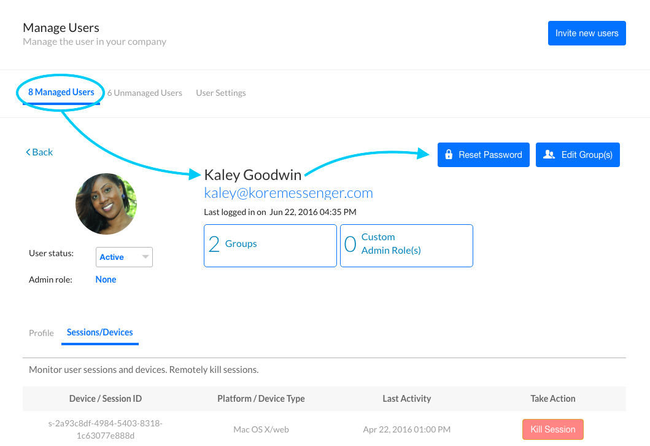Open the 0 Custom Admin Role(s) card
This screenshot has height=446, width=650.
[x=406, y=245]
